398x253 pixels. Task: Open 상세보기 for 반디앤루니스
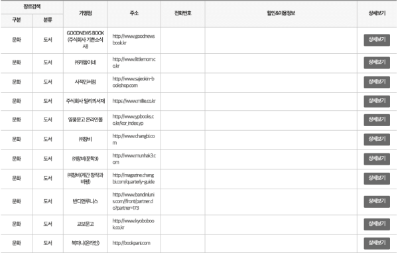pyautogui.click(x=377, y=201)
